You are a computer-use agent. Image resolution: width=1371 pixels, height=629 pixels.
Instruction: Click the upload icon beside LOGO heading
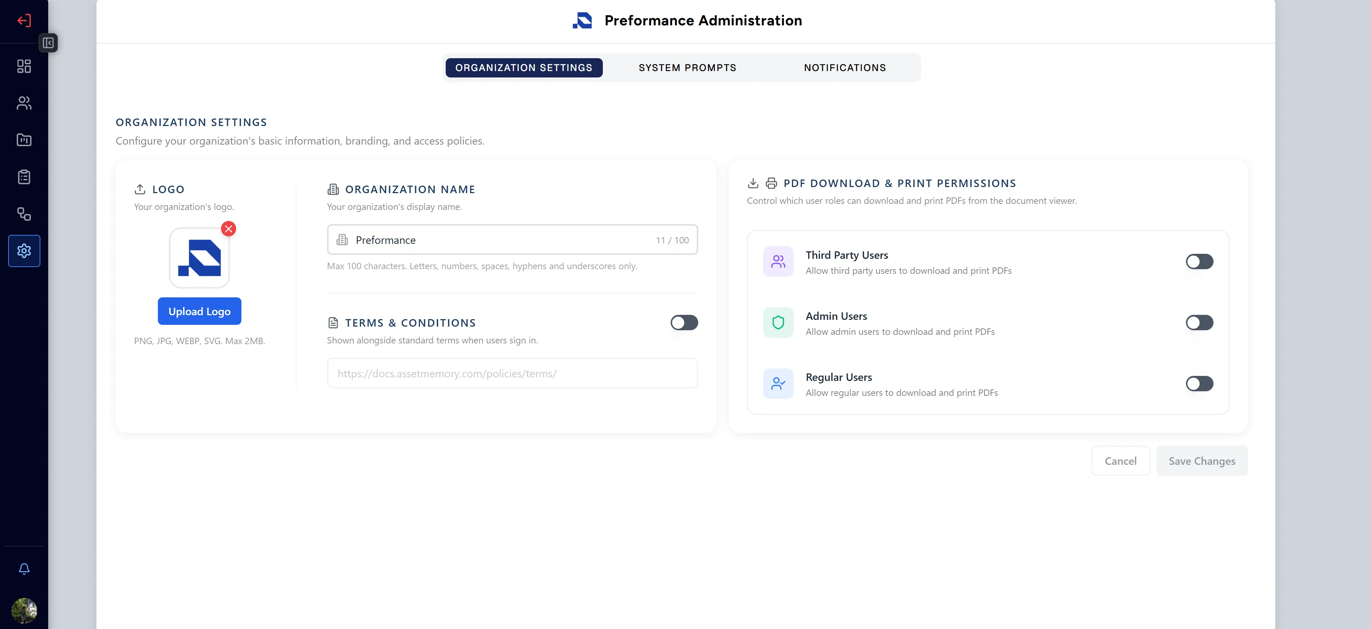coord(140,190)
